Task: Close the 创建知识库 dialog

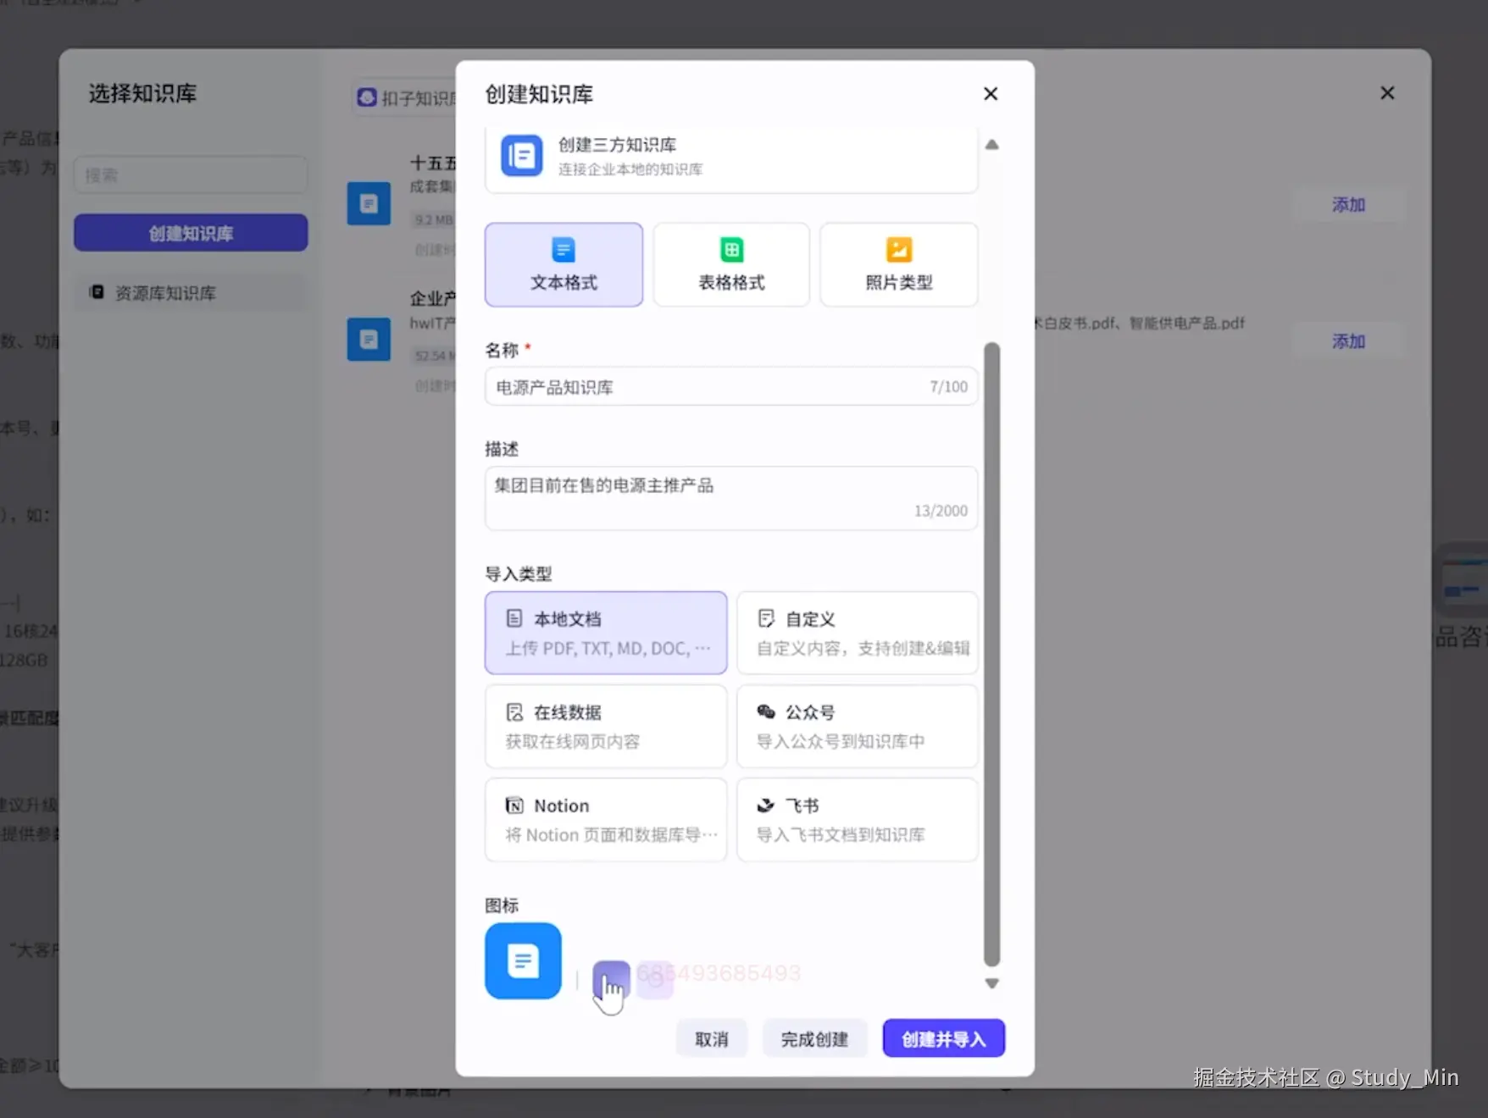Action: [991, 94]
